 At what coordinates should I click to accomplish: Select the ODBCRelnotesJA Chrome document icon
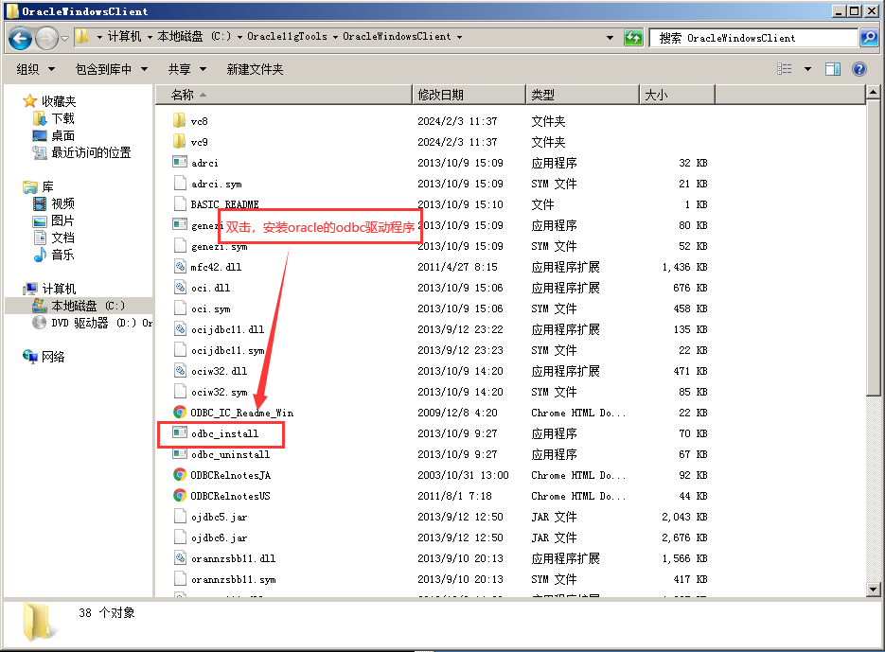coord(181,475)
